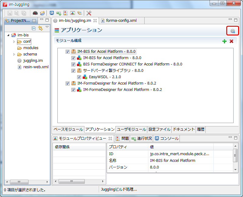Open the 問題 view tab
Image resolution: width=243 pixels, height=197 pixels.
pos(122,139)
